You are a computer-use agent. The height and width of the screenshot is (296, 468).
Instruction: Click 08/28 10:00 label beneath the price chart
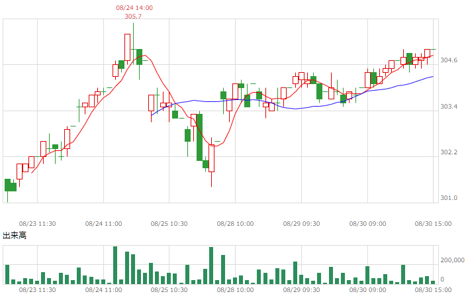pyautogui.click(x=235, y=224)
